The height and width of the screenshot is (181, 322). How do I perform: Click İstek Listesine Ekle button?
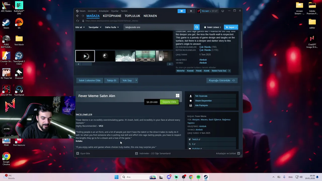(90, 80)
